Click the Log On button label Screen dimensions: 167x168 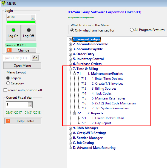click(13, 36)
